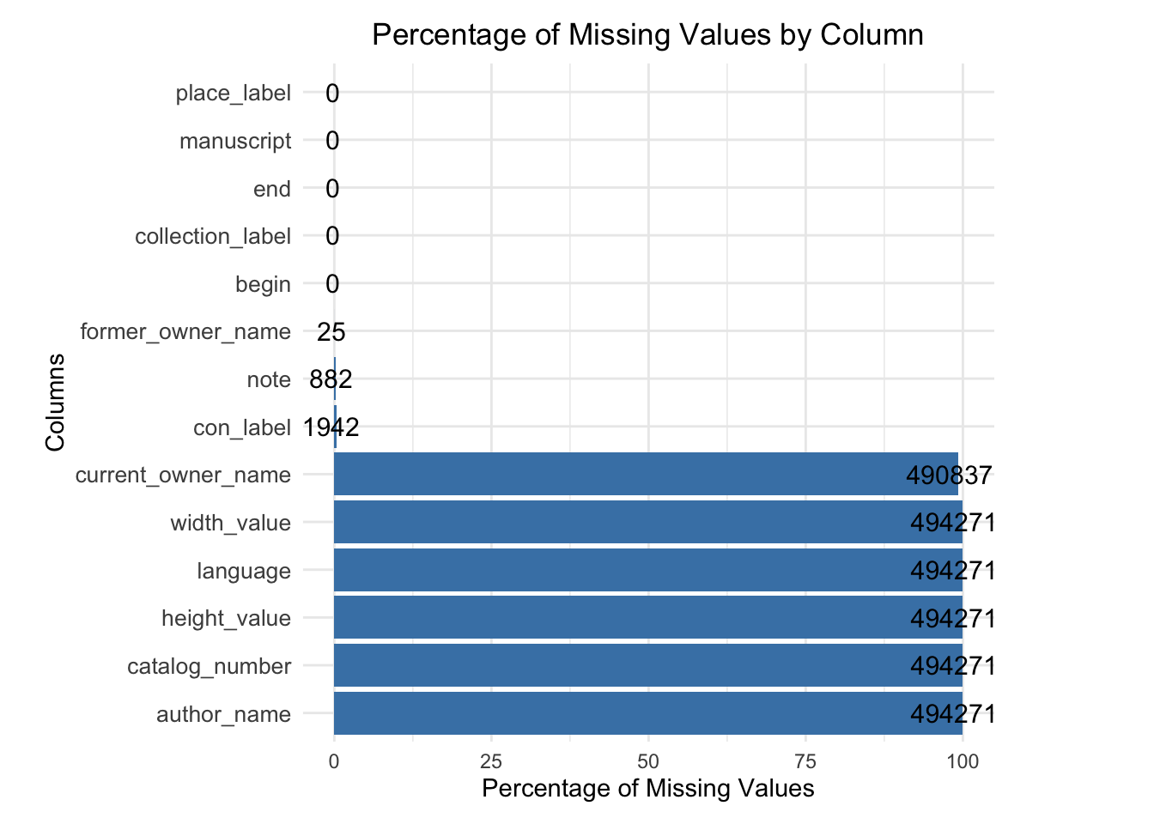
Task: Click the chart title text
Action: [648, 35]
